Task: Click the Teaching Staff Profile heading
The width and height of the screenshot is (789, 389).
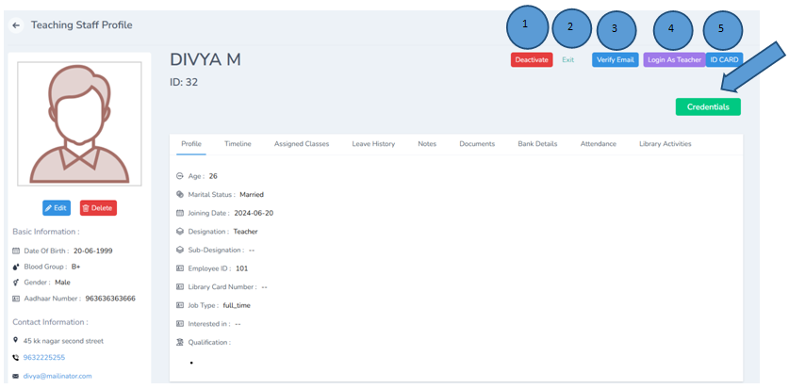Action: click(81, 24)
